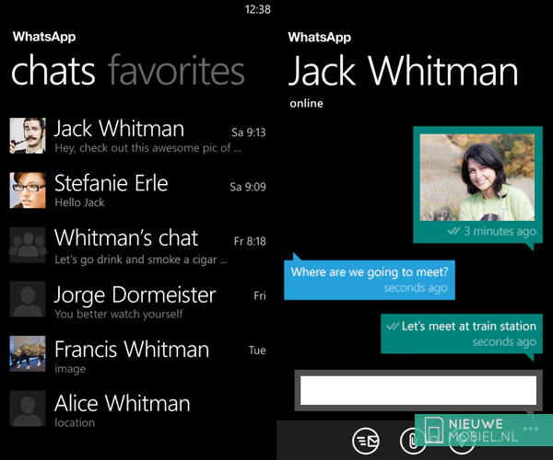
Task: Open the Francis Whitman chat by name
Action: pyautogui.click(x=132, y=349)
